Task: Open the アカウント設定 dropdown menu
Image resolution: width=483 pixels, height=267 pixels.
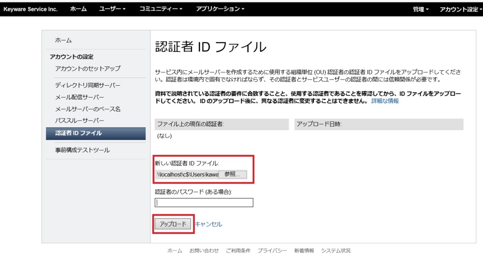Action: 460,9
